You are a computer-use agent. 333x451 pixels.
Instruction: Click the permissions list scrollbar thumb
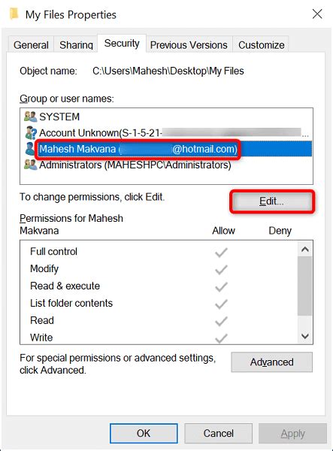[x=305, y=286]
